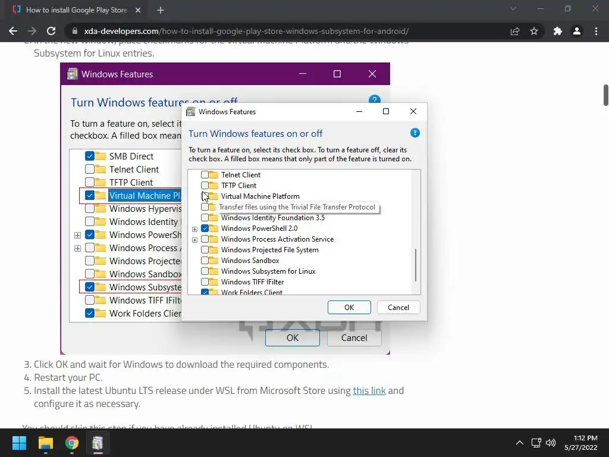Expand Windows Process Activation Service node
This screenshot has width=609, height=457.
pyautogui.click(x=194, y=240)
